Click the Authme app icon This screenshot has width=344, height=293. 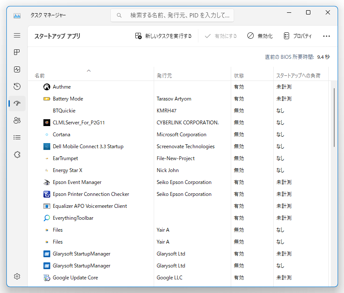pos(47,87)
